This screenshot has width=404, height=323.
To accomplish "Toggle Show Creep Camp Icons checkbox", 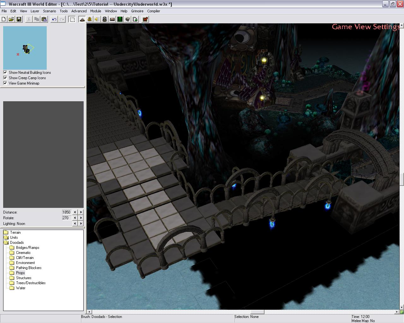I will [5, 78].
